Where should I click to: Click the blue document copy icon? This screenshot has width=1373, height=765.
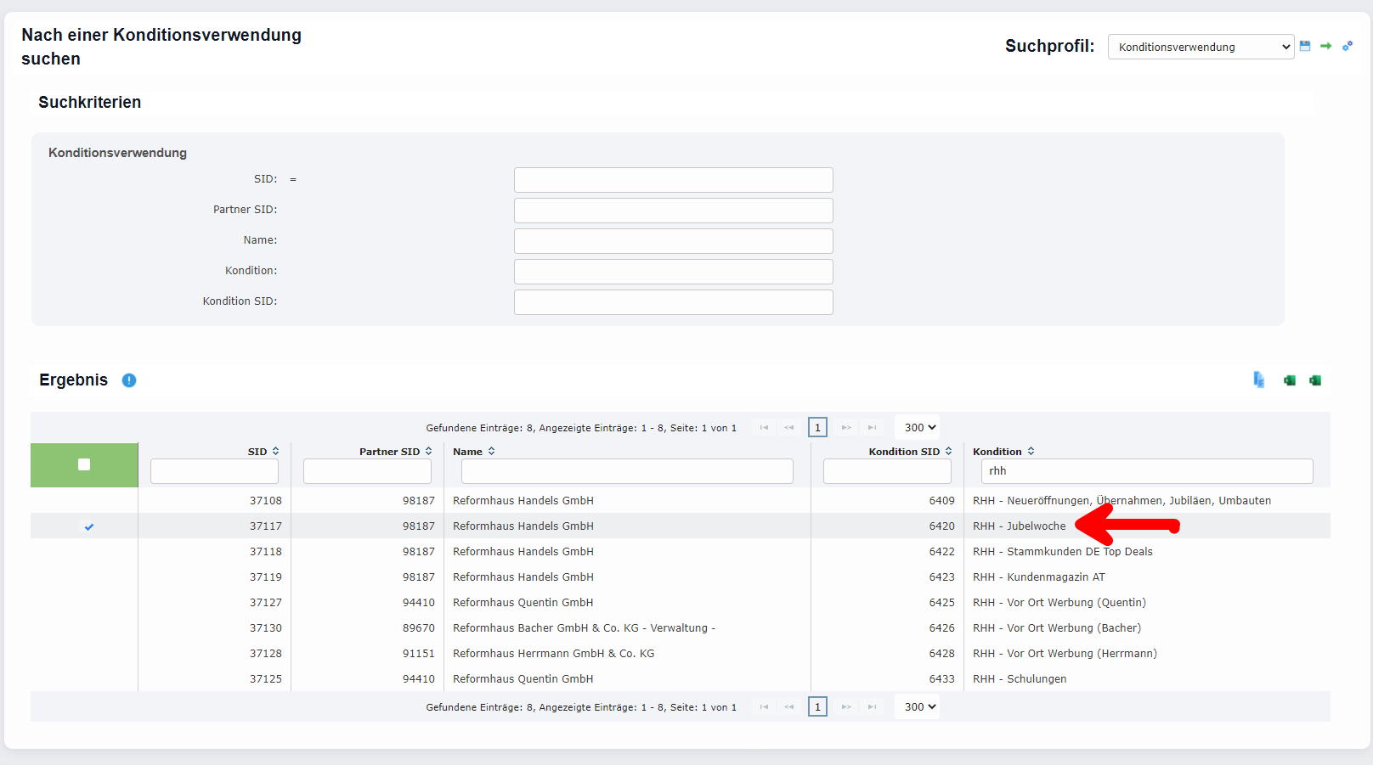coord(1259,380)
